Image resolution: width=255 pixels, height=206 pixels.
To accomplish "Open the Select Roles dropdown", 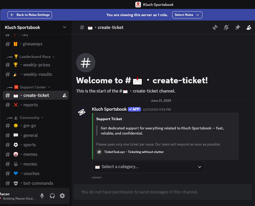I will click(187, 15).
